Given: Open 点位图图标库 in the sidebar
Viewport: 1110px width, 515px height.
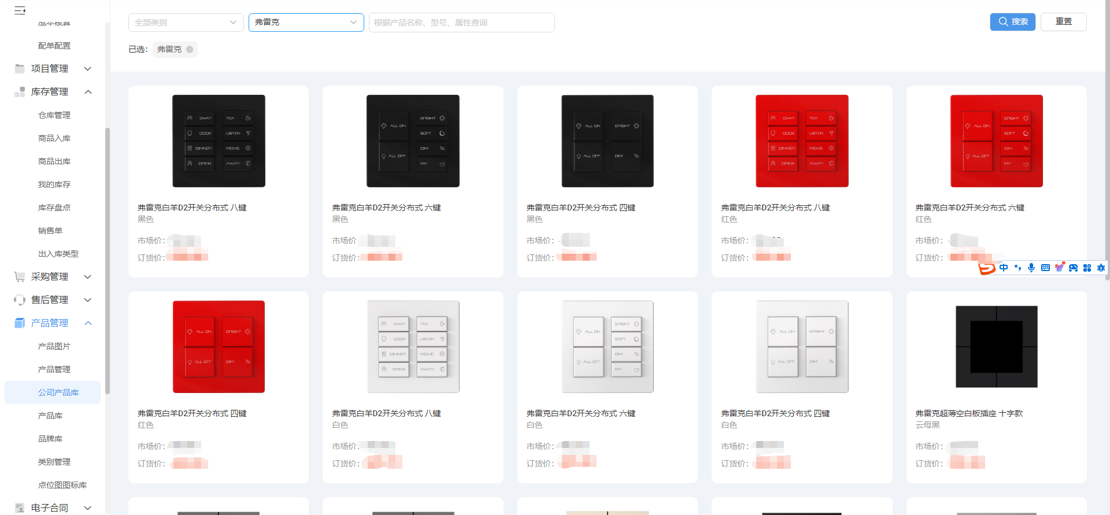Looking at the screenshot, I should tap(62, 485).
